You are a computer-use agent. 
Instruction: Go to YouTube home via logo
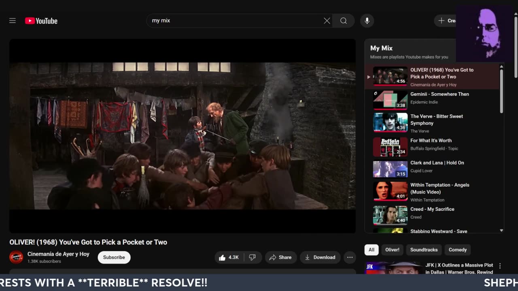(41, 21)
